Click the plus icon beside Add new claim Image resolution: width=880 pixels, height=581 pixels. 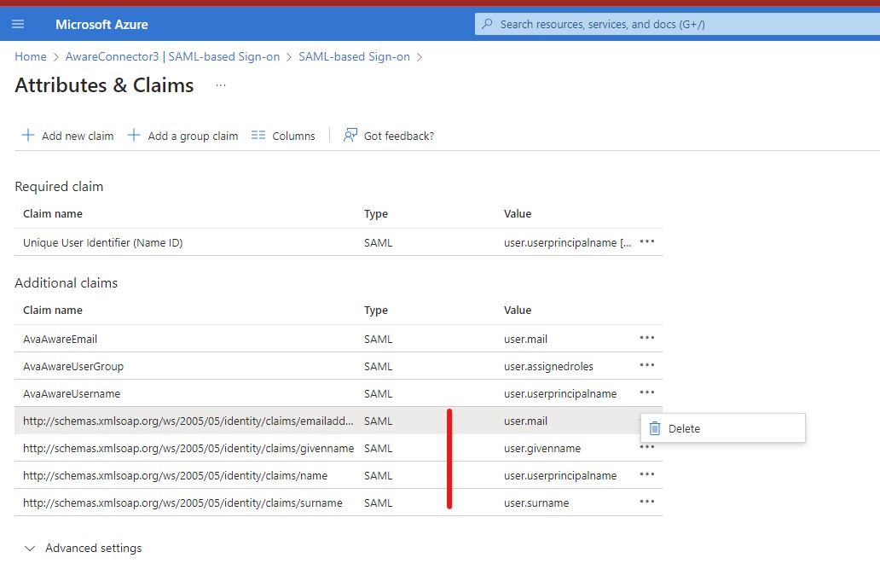pos(26,135)
